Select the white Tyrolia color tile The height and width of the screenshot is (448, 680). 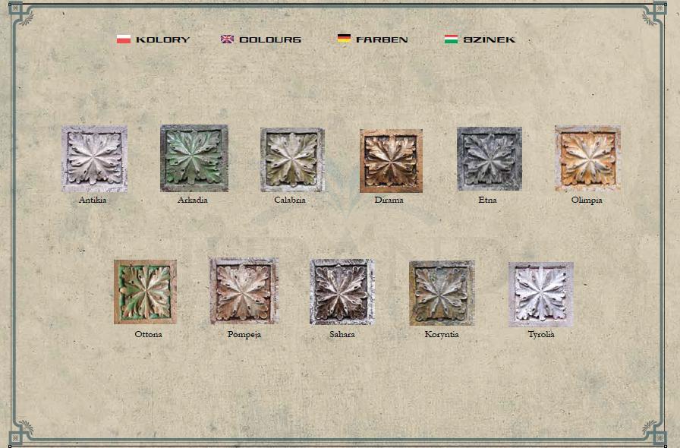pos(541,294)
